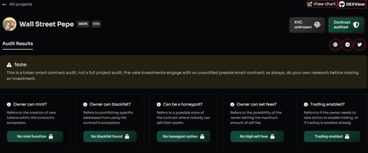Image resolution: width=368 pixels, height=153 pixels.
Task: Click the Wall Street Pepe logo avatar
Action: coord(9,24)
